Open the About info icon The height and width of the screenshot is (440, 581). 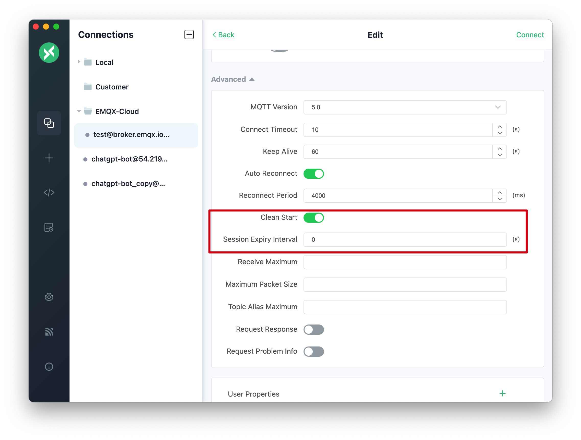click(x=49, y=366)
